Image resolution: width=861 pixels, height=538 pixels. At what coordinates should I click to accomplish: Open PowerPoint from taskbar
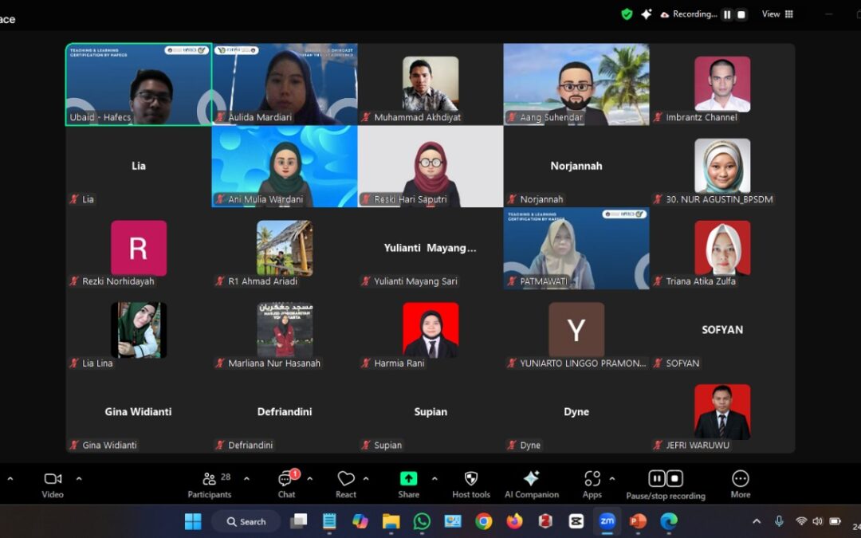[638, 521]
